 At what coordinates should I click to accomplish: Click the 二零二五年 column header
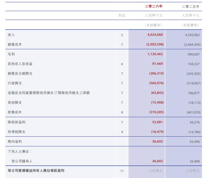pyautogui.click(x=190, y=7)
